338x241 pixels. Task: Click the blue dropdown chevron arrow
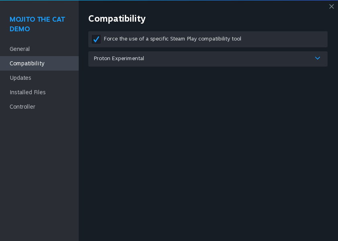318,59
